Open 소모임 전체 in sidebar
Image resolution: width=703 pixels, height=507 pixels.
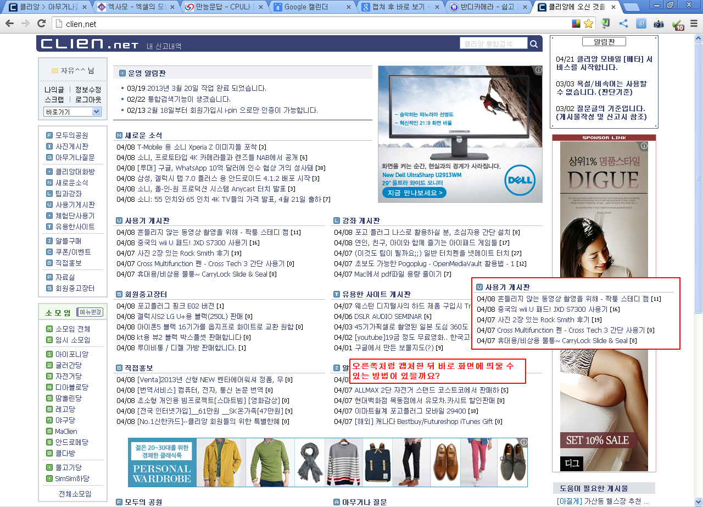click(x=72, y=329)
